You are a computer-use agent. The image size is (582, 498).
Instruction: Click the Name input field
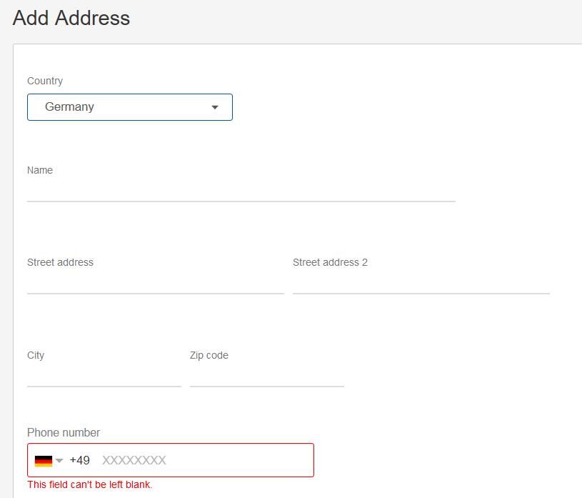click(x=241, y=191)
